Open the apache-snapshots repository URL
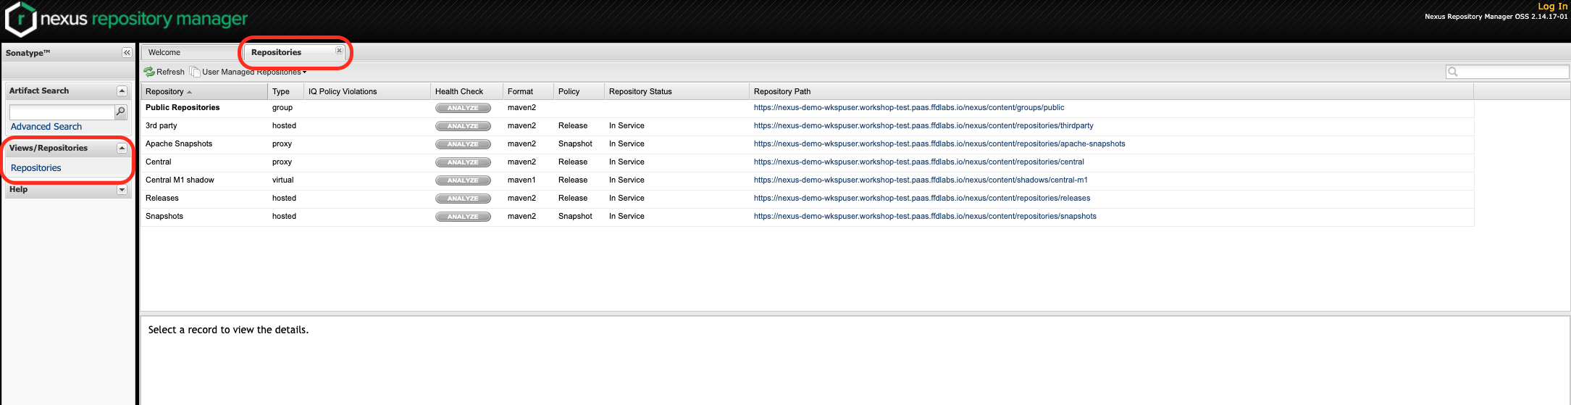 (x=939, y=143)
